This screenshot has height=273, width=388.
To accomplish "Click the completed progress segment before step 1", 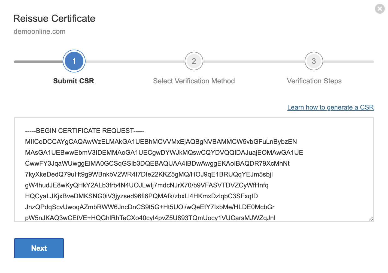I will [38, 62].
